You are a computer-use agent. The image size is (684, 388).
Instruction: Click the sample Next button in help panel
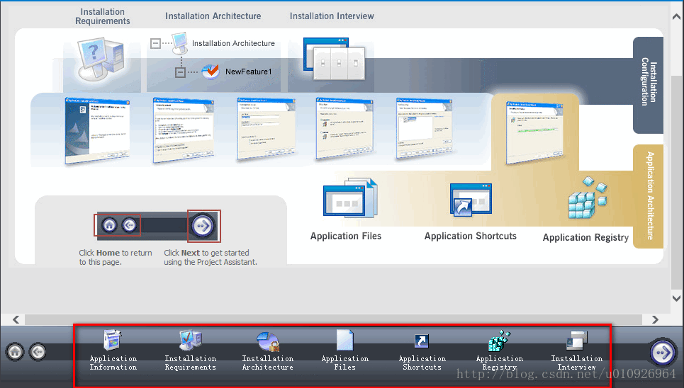(203, 226)
